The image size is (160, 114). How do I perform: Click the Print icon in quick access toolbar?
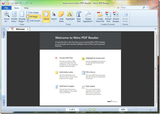pyautogui.click(x=16, y=3)
